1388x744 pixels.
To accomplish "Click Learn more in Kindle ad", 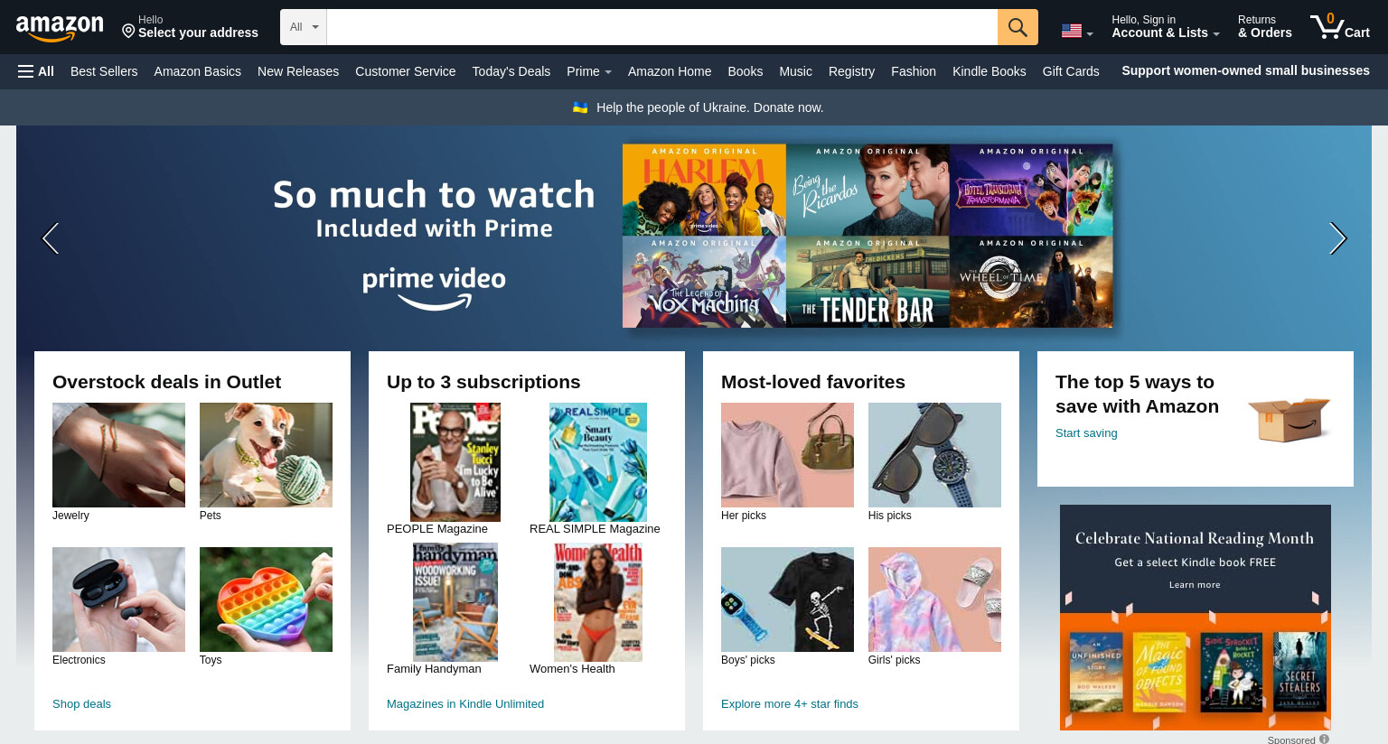I will (x=1195, y=585).
